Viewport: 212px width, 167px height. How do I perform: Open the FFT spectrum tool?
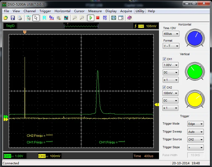52,18
